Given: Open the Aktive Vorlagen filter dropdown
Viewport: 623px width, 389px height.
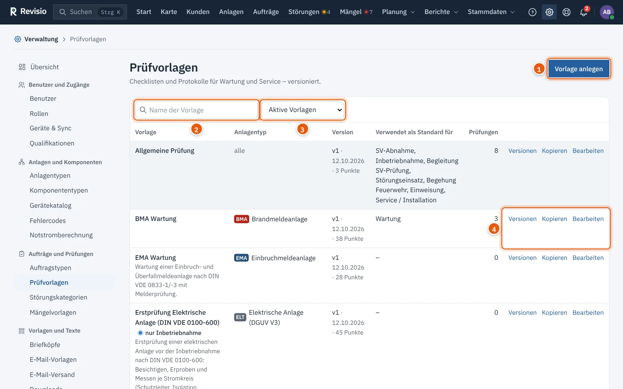Looking at the screenshot, I should [x=303, y=110].
